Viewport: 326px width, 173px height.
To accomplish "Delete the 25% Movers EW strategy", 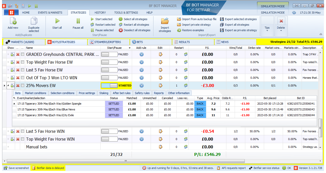I will pyautogui.click(x=18, y=85).
